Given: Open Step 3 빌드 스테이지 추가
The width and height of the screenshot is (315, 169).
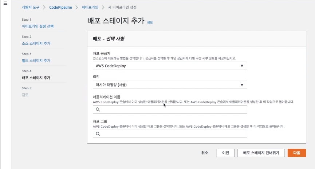Looking at the screenshot, I should (x=36, y=61).
